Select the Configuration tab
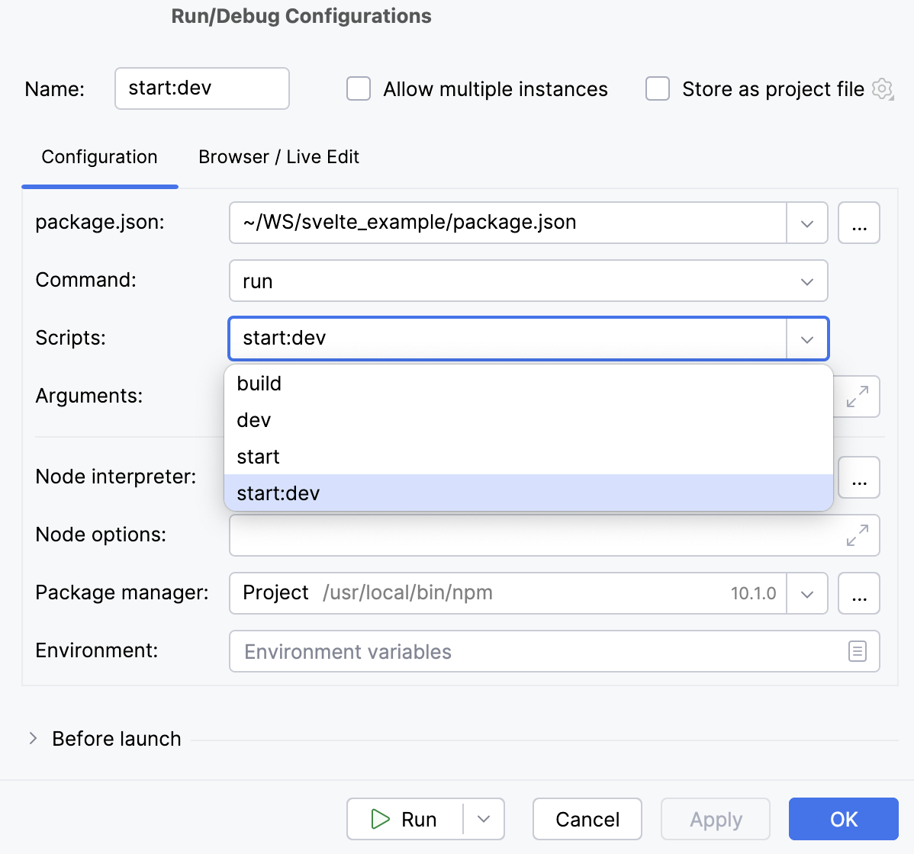 [99, 157]
